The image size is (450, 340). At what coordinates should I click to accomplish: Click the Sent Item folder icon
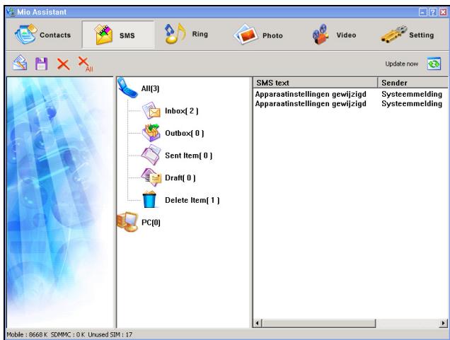[x=151, y=155]
